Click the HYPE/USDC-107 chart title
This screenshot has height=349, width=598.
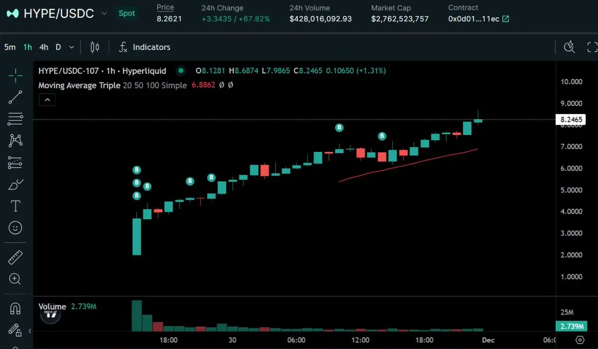click(102, 71)
